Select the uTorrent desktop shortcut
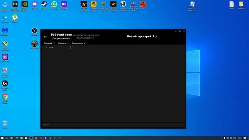 15,19
